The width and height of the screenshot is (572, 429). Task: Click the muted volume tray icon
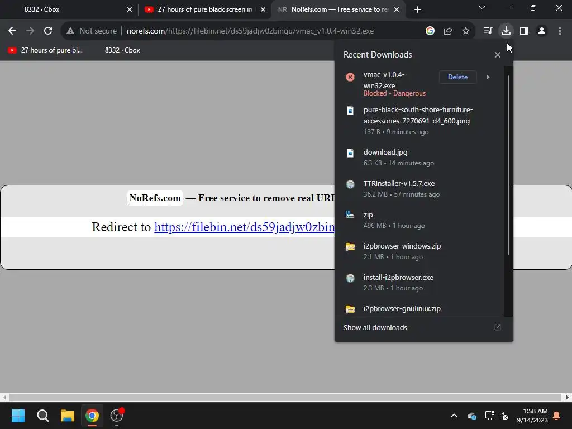click(504, 416)
